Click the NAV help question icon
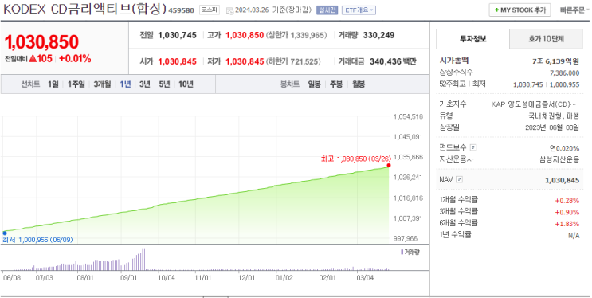Viewport: 592px width, 298px height. point(459,179)
